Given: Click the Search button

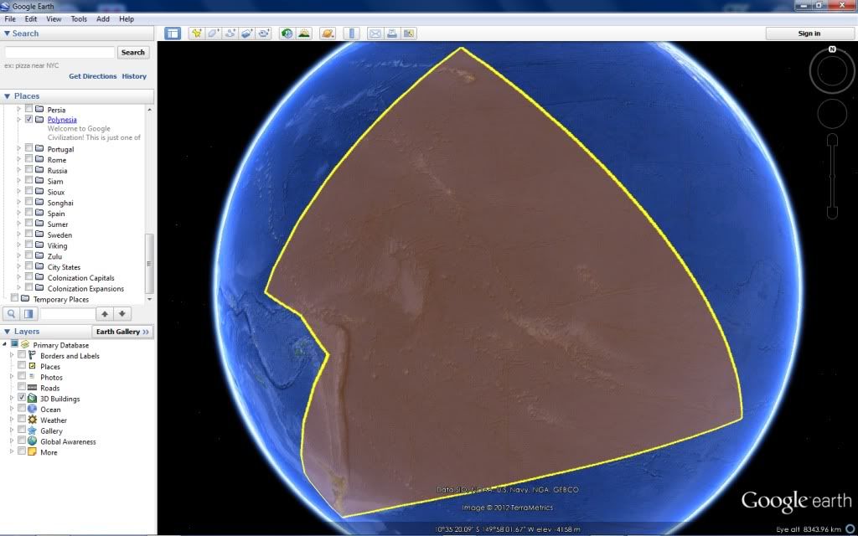Looking at the screenshot, I should click(133, 52).
